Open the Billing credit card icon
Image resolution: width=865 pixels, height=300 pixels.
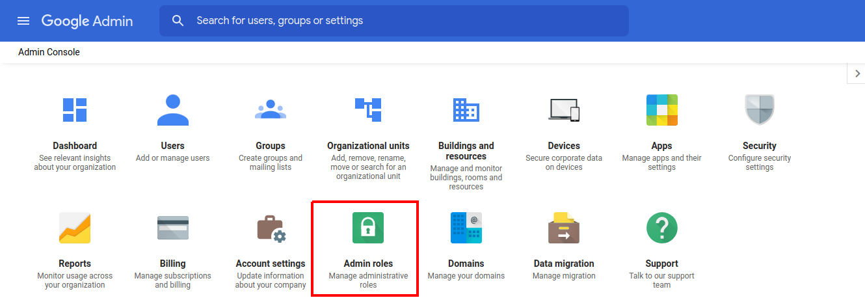click(x=173, y=228)
